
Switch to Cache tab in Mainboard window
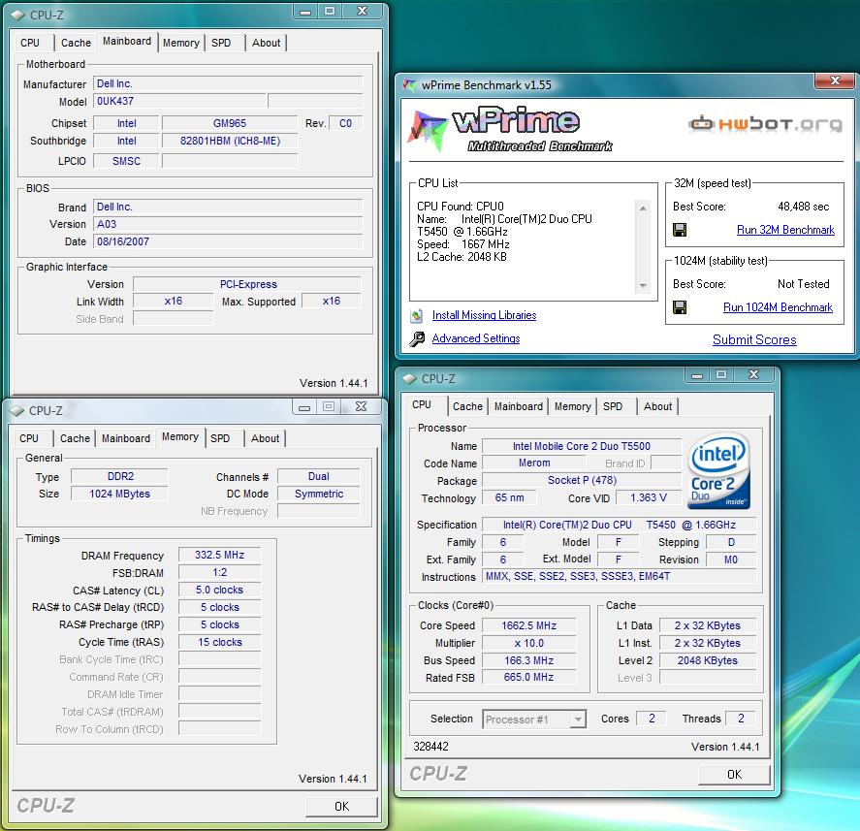[76, 43]
